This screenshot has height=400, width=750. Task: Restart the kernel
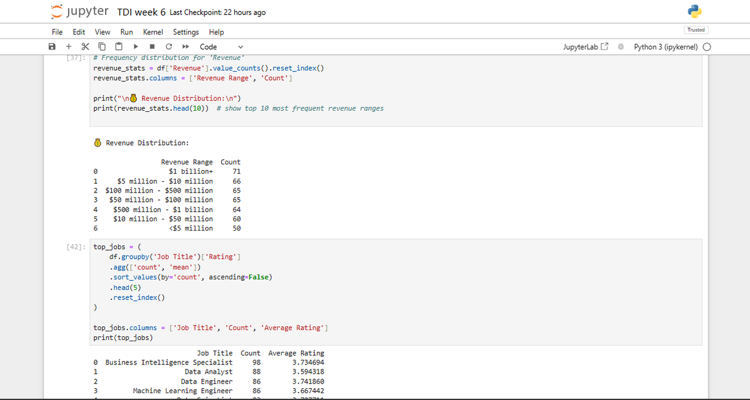[x=169, y=47]
